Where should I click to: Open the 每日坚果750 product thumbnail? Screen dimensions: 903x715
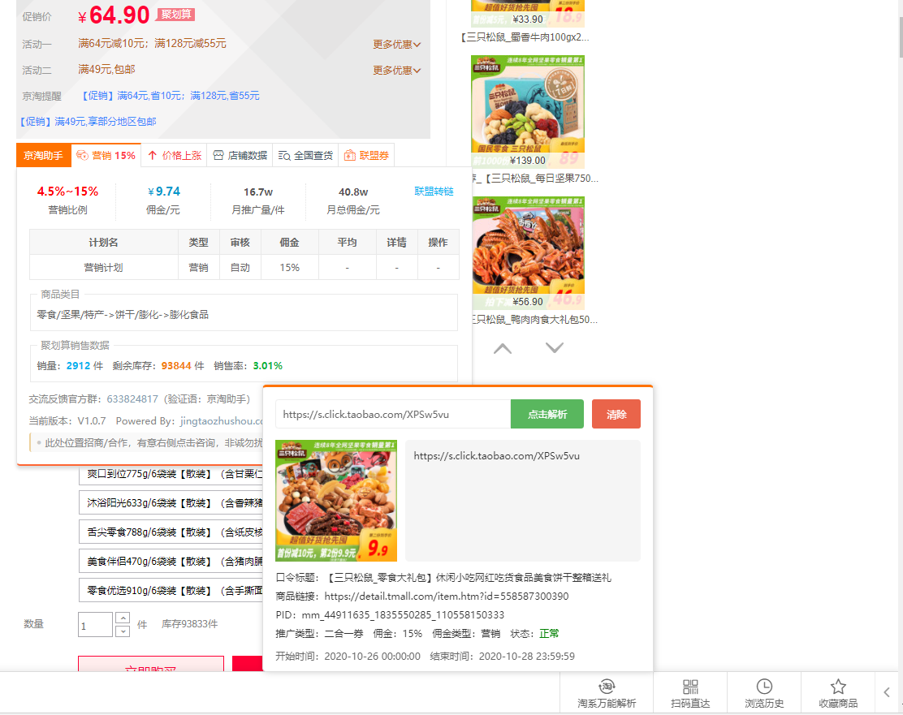click(x=528, y=112)
